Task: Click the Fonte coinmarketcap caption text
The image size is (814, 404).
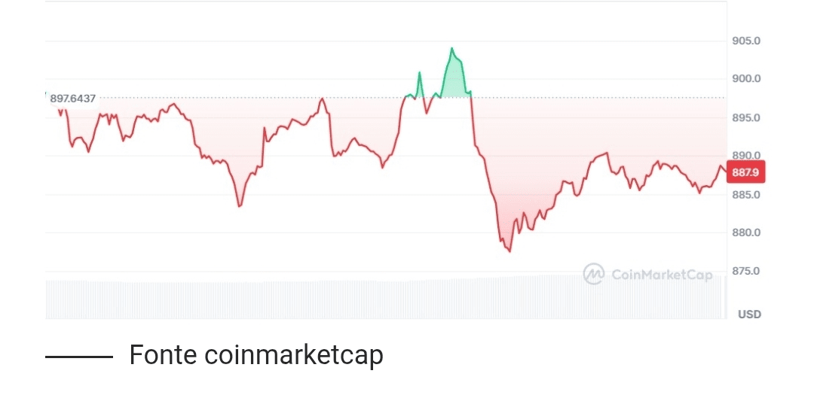Action: [256, 355]
